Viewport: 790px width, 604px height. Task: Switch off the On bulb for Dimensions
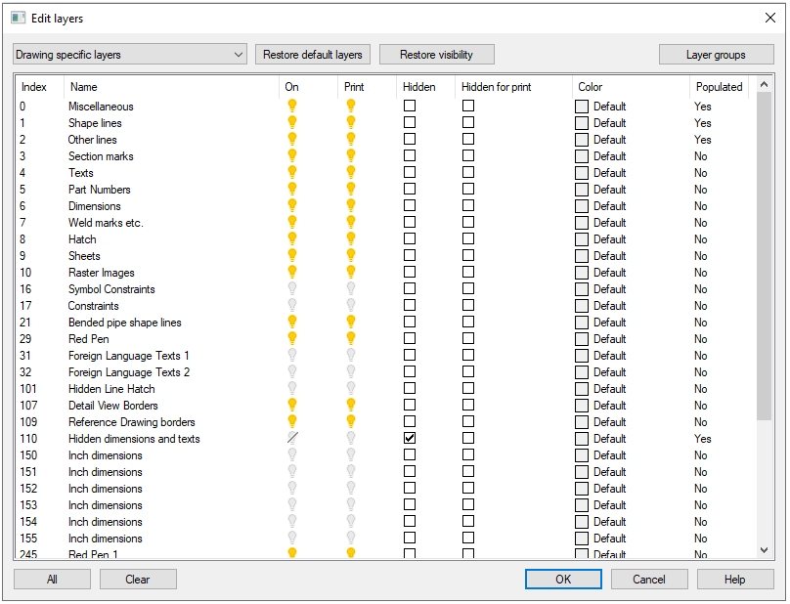(x=292, y=205)
